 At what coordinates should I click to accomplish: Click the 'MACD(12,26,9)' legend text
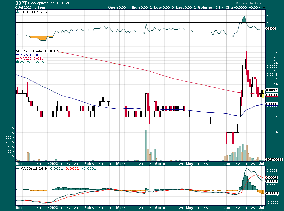35,169
